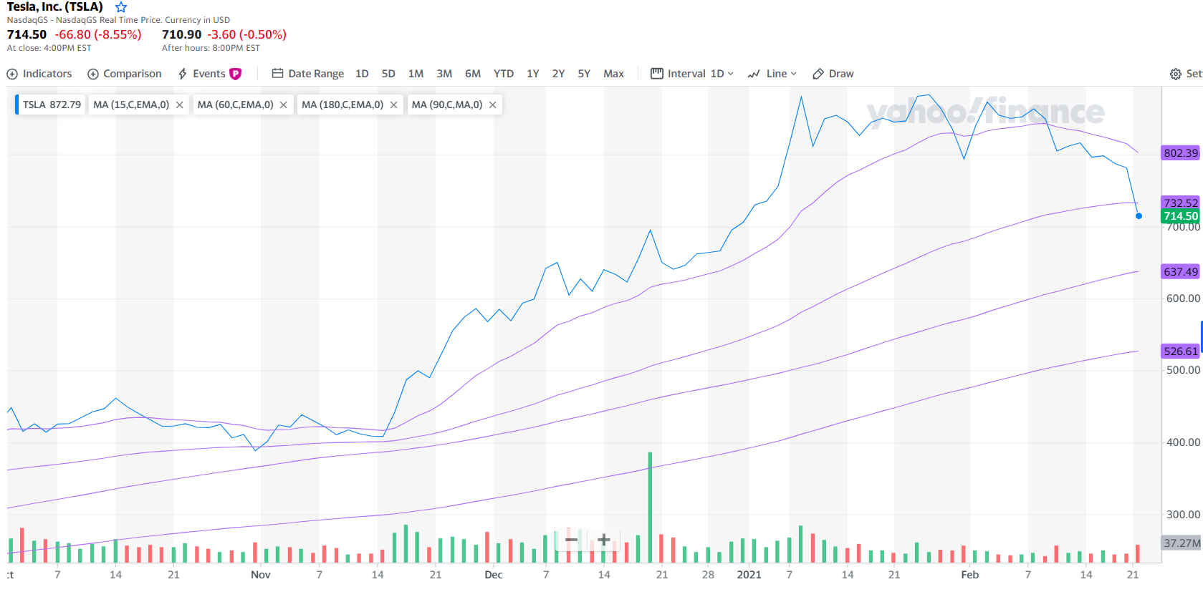
Task: Click the Feb label on the time axis
Action: (x=969, y=575)
